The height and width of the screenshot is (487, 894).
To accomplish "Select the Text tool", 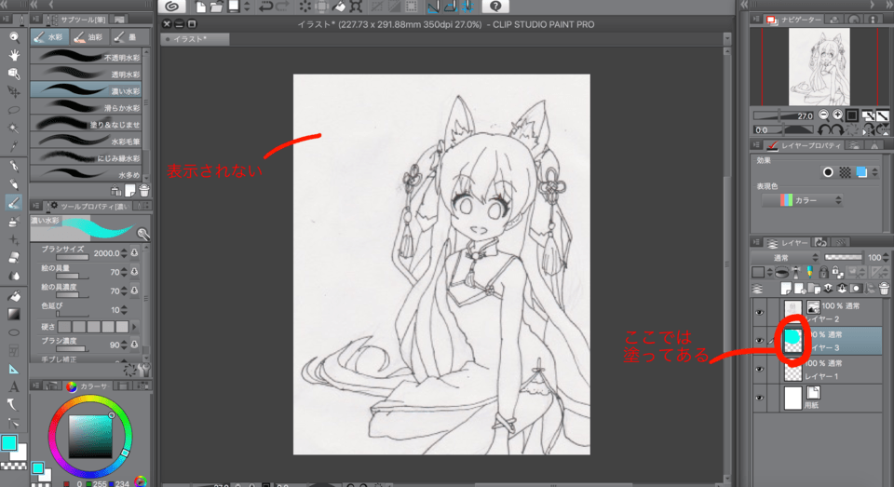I will (14, 386).
